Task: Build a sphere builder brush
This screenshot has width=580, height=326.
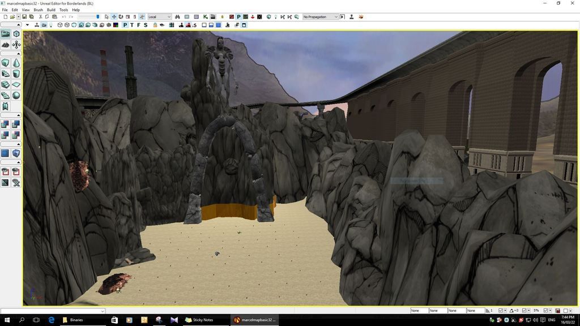Action: [16, 95]
